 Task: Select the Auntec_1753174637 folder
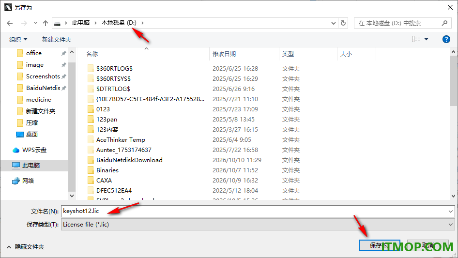(124, 150)
